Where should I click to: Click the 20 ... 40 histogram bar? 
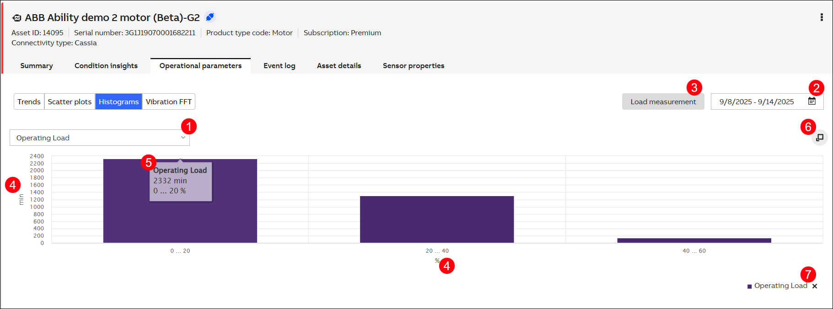click(x=437, y=219)
